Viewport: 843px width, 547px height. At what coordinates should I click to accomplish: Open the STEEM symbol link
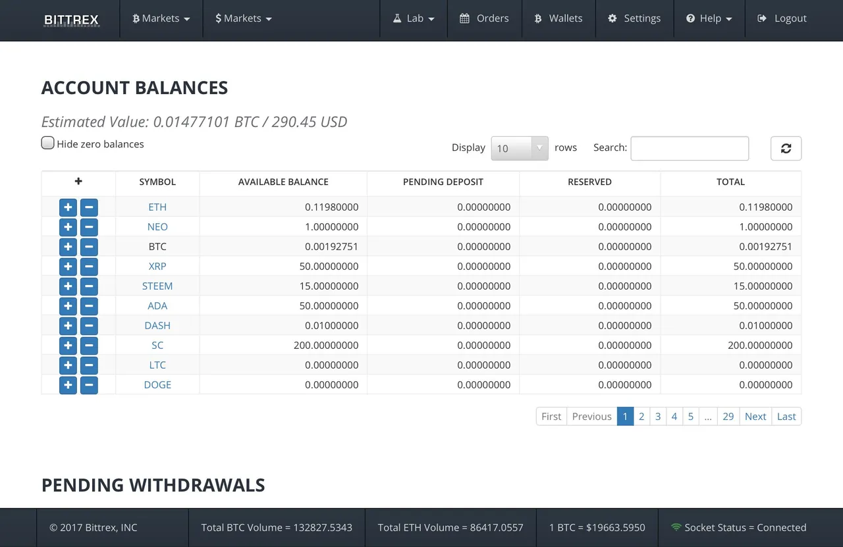click(157, 286)
